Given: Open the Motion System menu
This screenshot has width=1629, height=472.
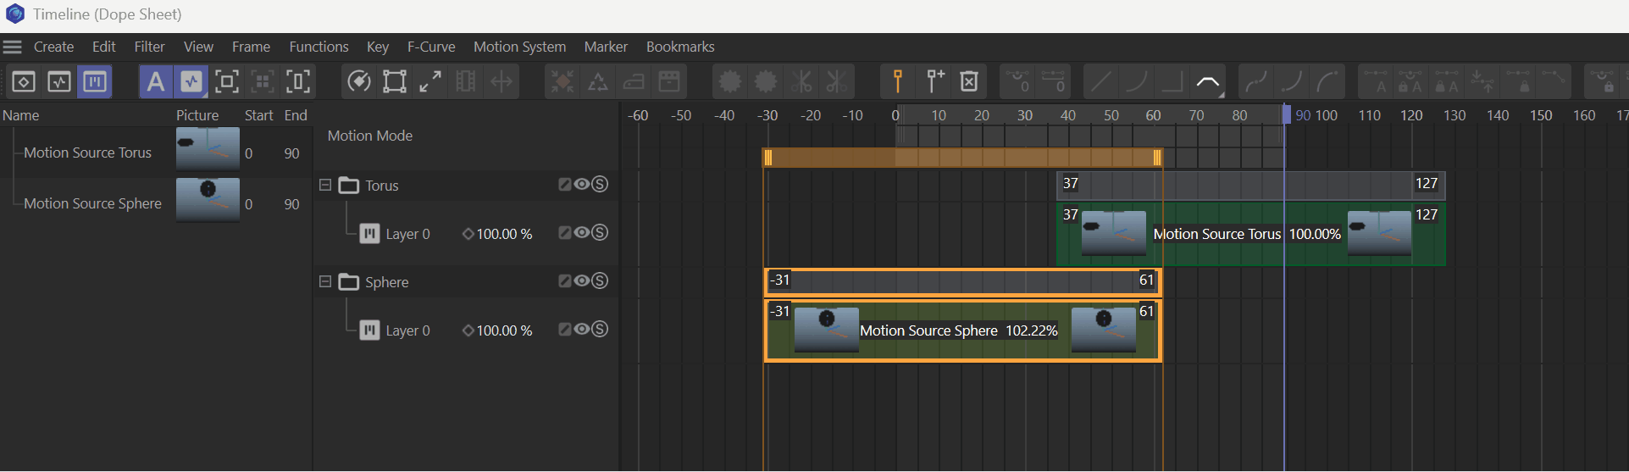Looking at the screenshot, I should click(519, 47).
